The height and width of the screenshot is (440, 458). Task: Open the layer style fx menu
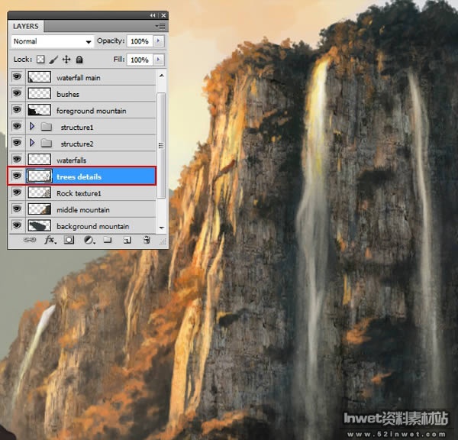click(50, 240)
